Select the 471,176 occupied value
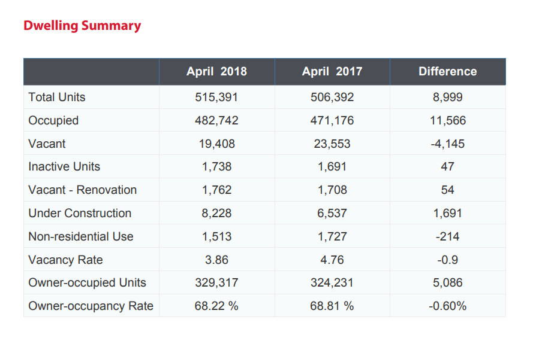This screenshot has width=536, height=353. coord(332,120)
